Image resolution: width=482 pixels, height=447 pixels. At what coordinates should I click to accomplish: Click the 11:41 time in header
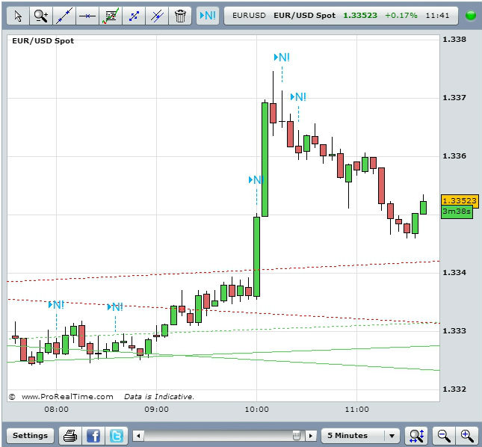(437, 16)
